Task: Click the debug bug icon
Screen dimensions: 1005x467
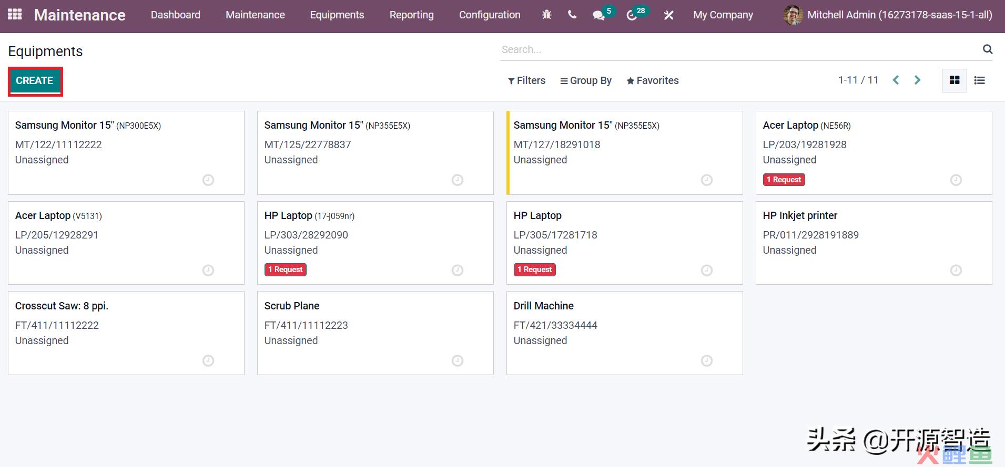Action: coord(547,15)
